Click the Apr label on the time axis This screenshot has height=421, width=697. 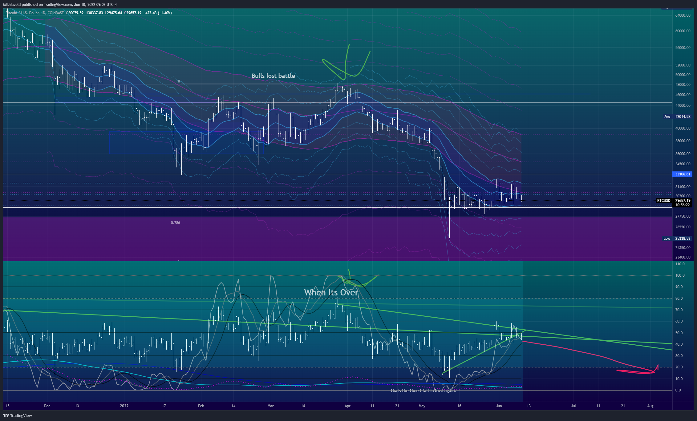347,406
